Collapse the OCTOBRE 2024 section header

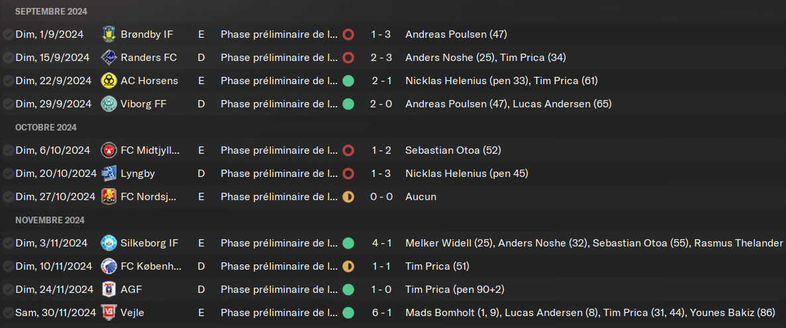(46, 127)
